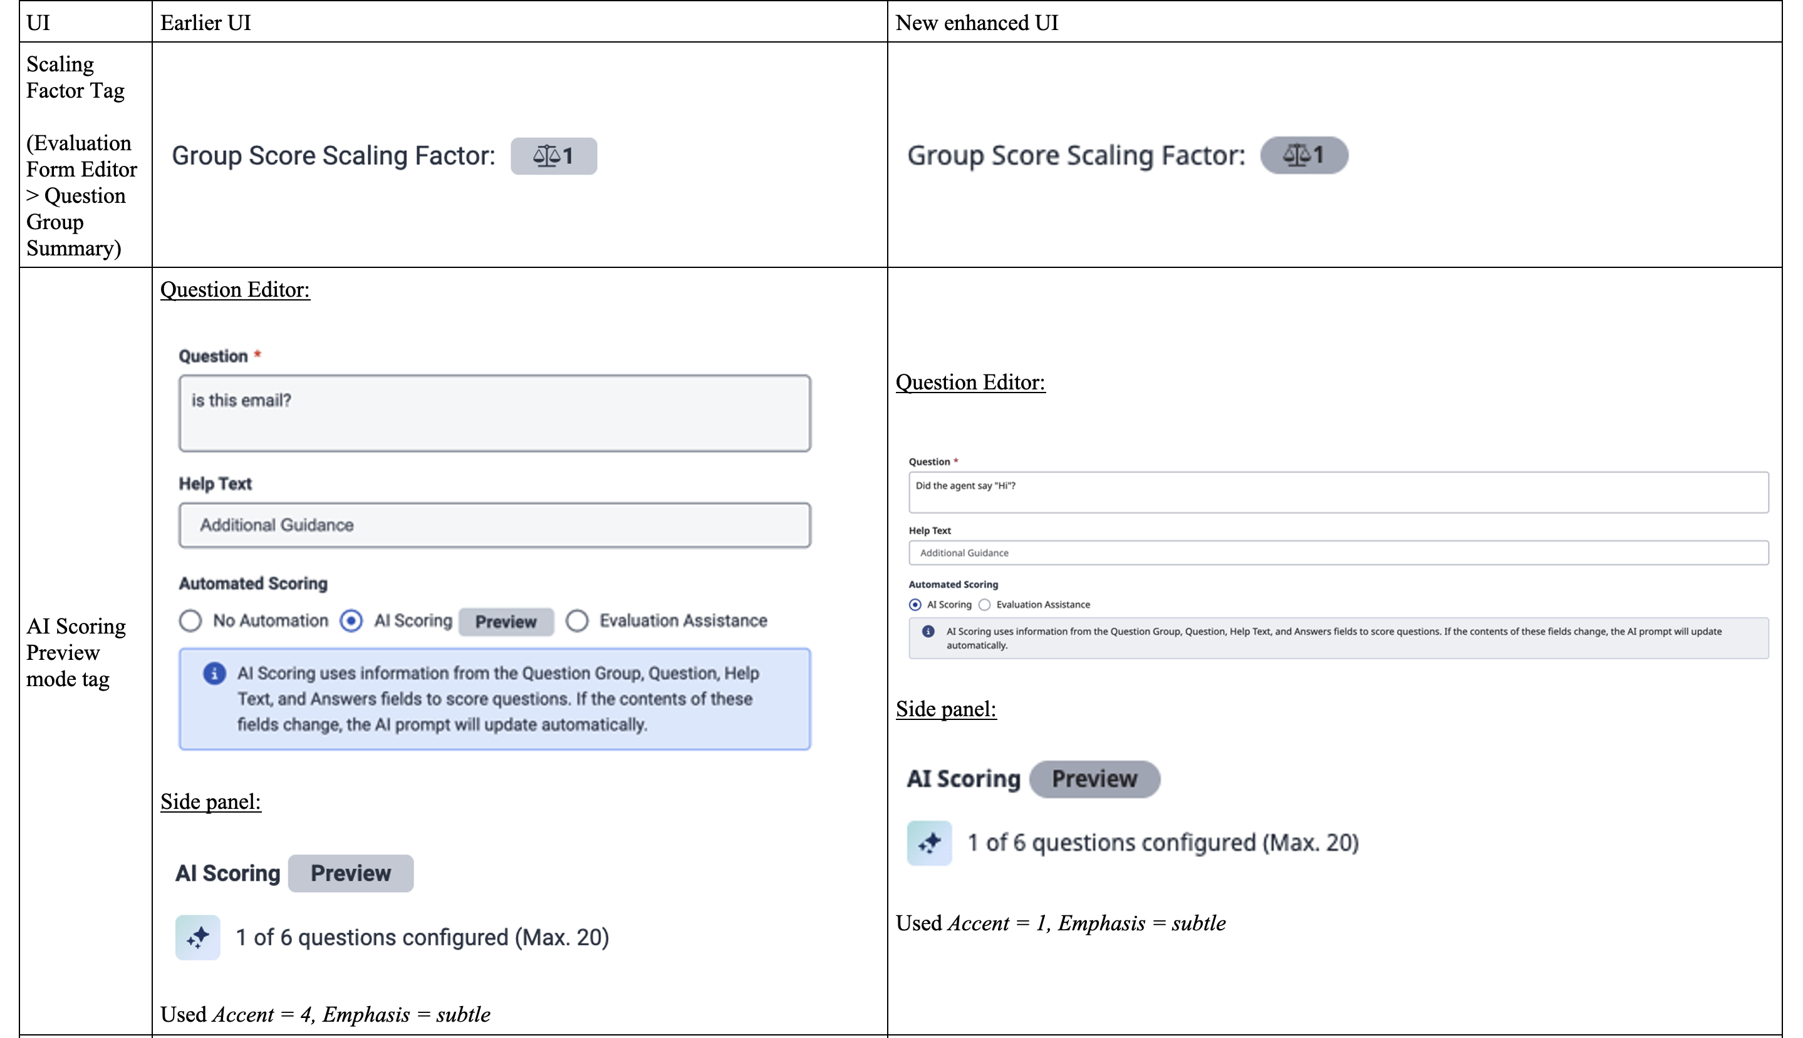This screenshot has width=1803, height=1038.
Task: Select the AI Scoring radio in Earlier UI
Action: click(x=351, y=620)
